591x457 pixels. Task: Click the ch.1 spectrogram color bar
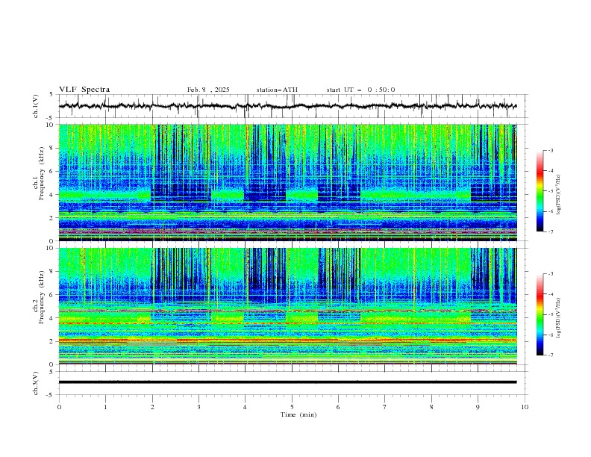pos(540,191)
